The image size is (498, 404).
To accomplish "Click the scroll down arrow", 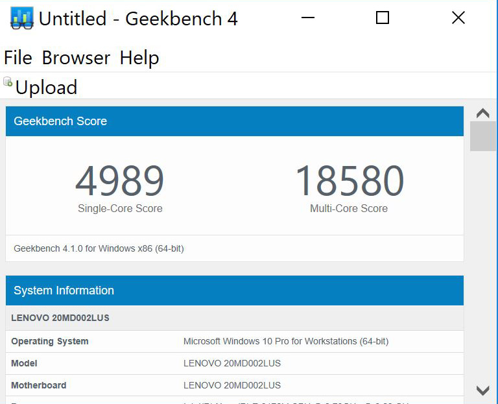I will pyautogui.click(x=482, y=390).
